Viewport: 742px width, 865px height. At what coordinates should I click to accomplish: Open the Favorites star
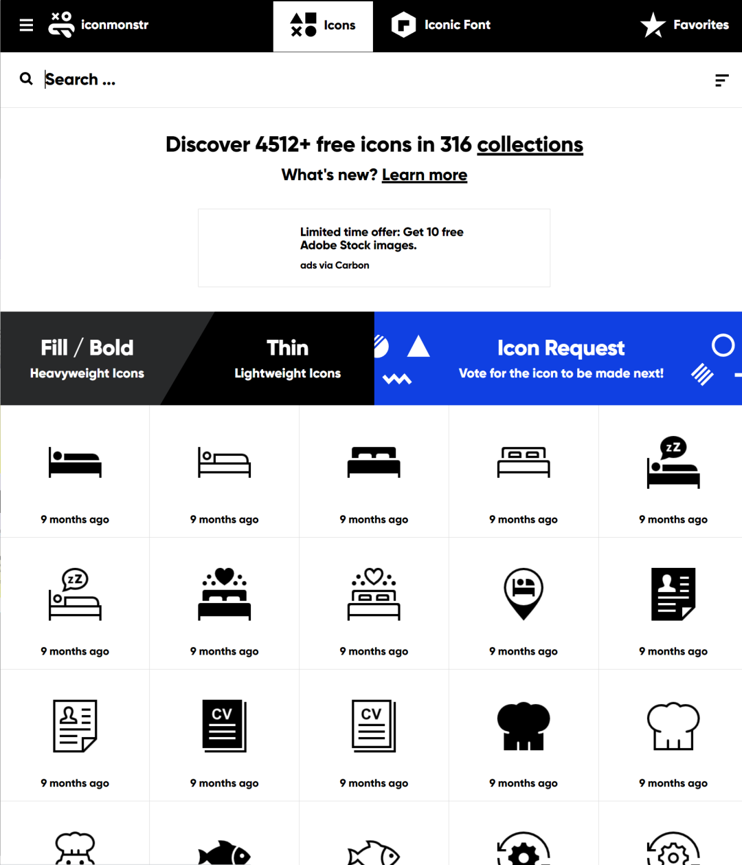(x=652, y=25)
